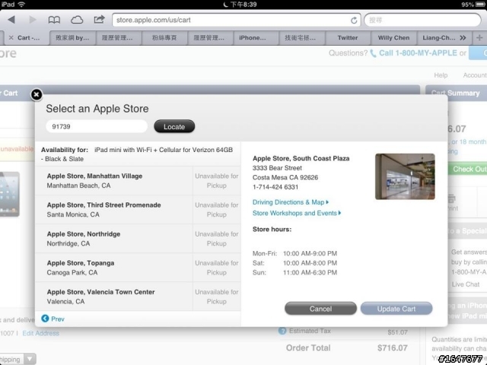Add a new tab with plus
This screenshot has height=365, width=487.
coord(479,38)
